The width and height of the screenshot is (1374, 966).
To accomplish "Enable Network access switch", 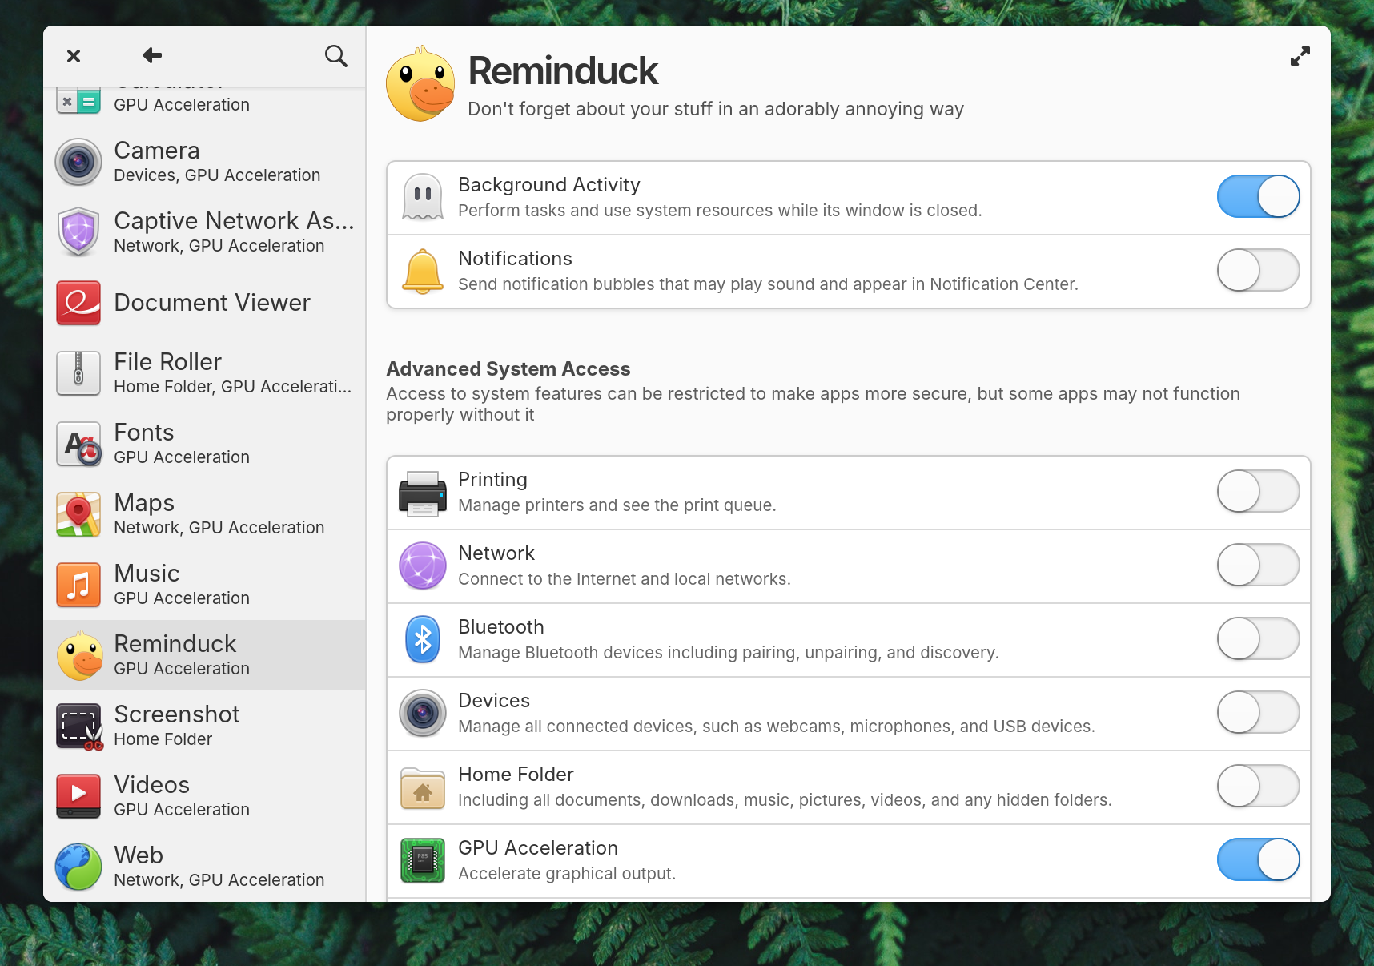I will (1257, 566).
